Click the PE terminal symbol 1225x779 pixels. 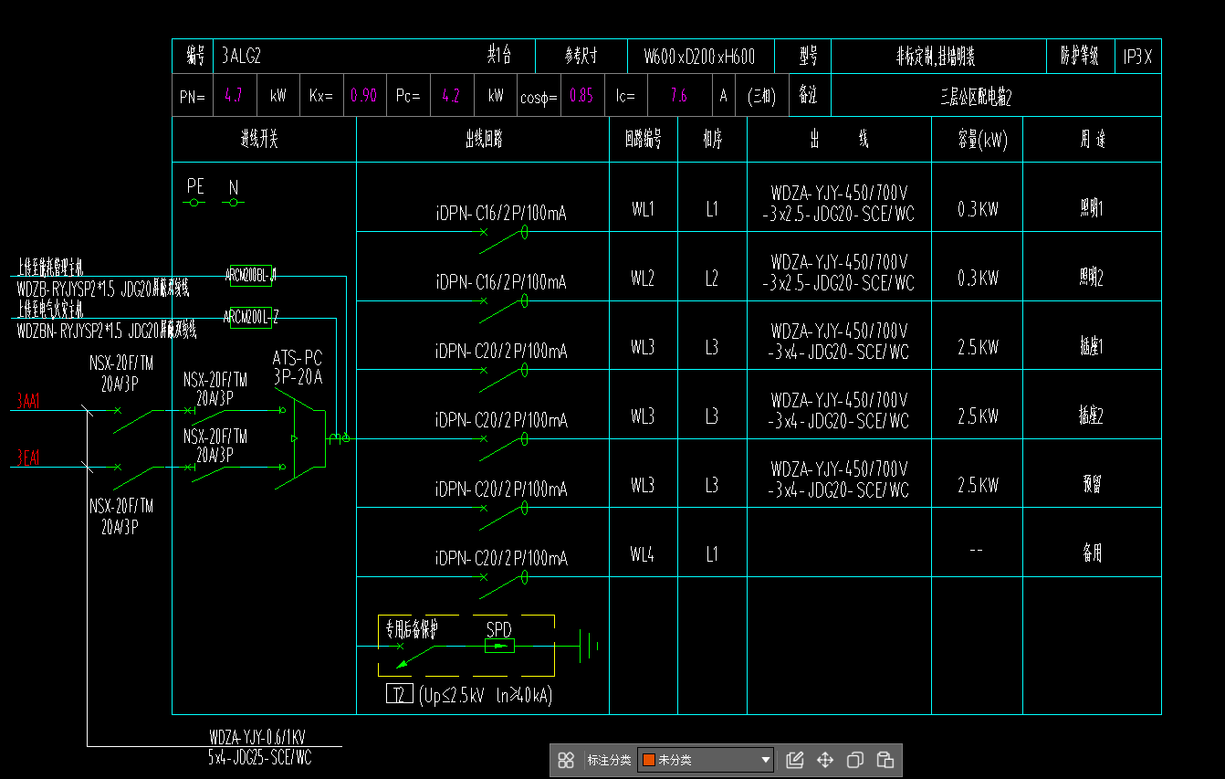(194, 202)
